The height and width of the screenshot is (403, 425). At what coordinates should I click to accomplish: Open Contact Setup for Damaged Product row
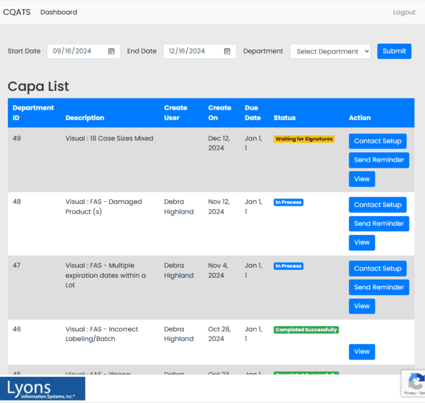[377, 204]
